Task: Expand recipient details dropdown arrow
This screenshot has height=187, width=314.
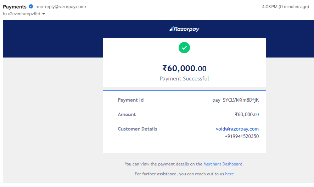Action: [x=44, y=14]
